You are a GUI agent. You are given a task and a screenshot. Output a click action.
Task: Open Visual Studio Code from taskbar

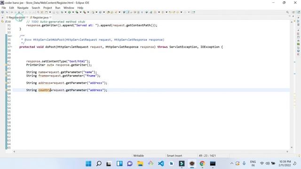[x=161, y=163]
